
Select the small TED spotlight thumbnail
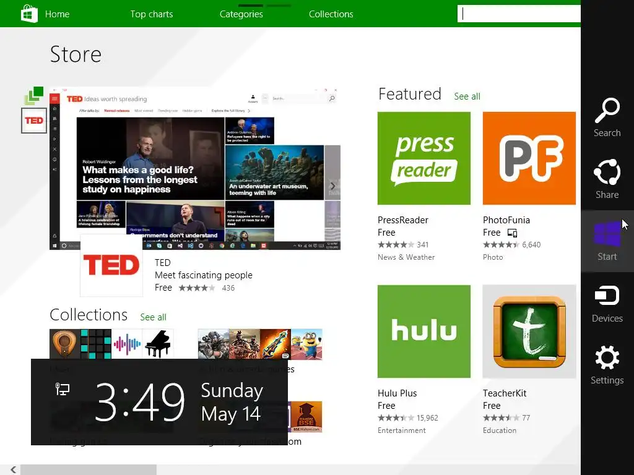click(34, 121)
